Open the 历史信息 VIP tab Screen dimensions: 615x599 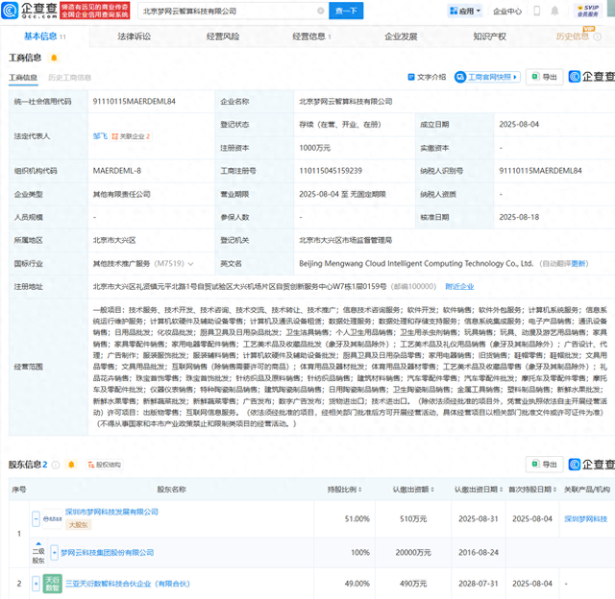click(573, 36)
